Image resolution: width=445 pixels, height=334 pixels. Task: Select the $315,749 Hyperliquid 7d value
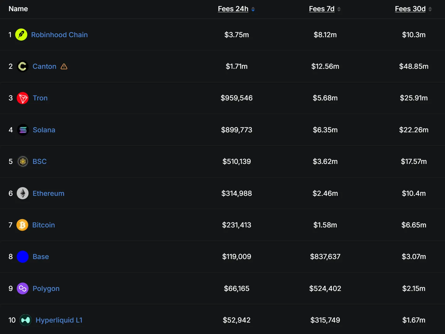pyautogui.click(x=325, y=320)
